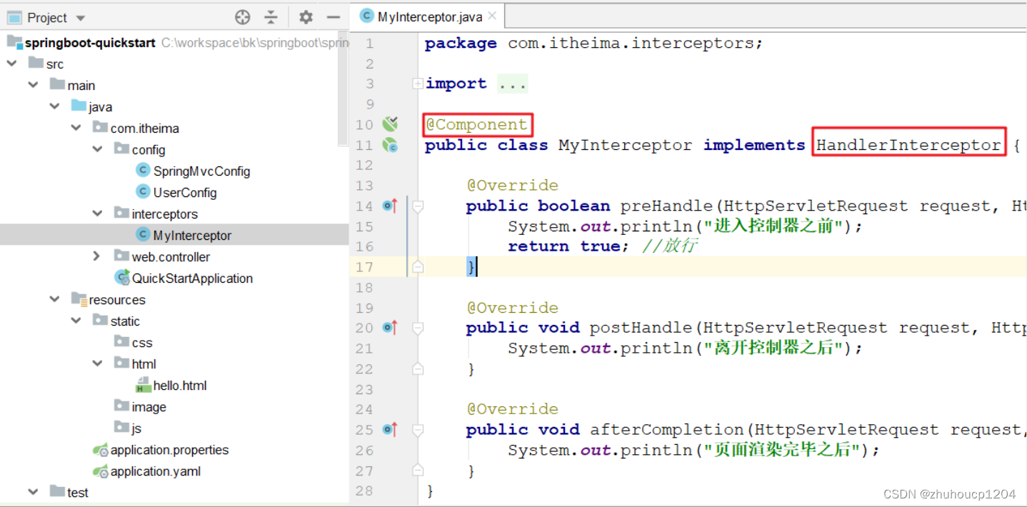The width and height of the screenshot is (1027, 507).
Task: Select the Scroll-from-Source crosshair icon in Project toolbar
Action: point(242,16)
